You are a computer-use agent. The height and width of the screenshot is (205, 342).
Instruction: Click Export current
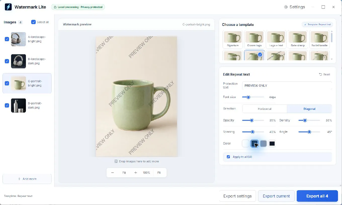[x=276, y=196]
